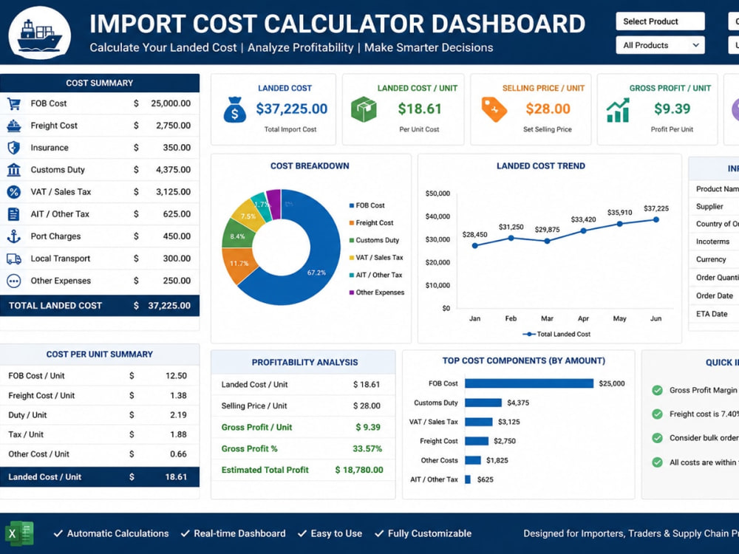
Task: Click the Port Charges anchor icon
Action: [13, 236]
